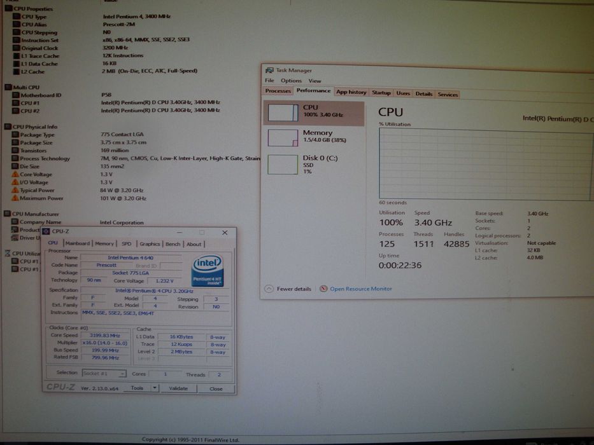Click the Transistors row icon
The height and width of the screenshot is (445, 594).
point(15,150)
